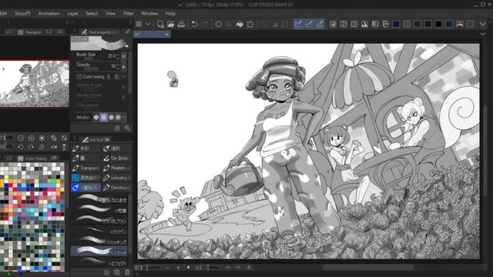
Task: Click the chevron below the command bar overflow
Action: tap(483, 34)
